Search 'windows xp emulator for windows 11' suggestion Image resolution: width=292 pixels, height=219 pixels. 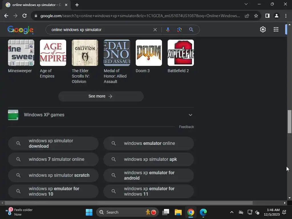point(148,191)
